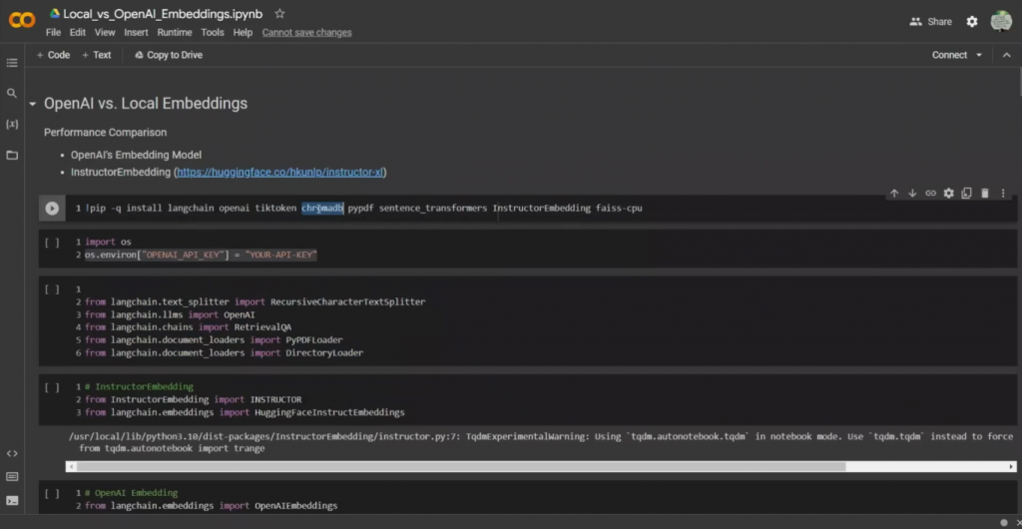
Task: Open the terminal icon in sidebar
Action: pyautogui.click(x=12, y=501)
